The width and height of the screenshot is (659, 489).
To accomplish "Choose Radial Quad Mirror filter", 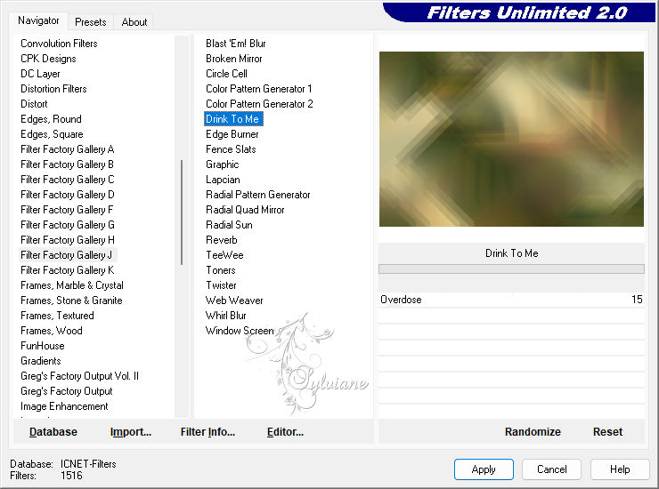I will pos(245,210).
